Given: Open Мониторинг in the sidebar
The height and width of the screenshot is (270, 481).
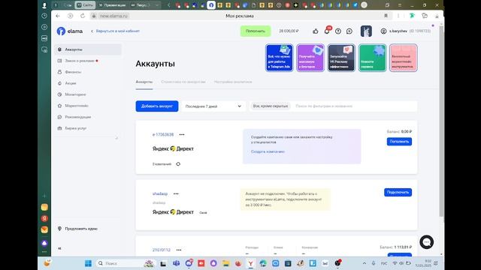Looking at the screenshot, I should pos(75,94).
